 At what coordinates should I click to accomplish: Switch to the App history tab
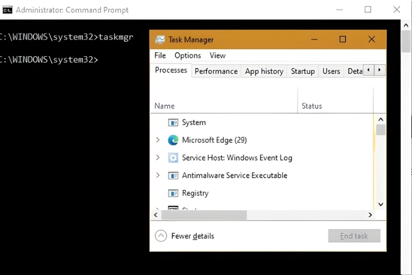pyautogui.click(x=264, y=71)
